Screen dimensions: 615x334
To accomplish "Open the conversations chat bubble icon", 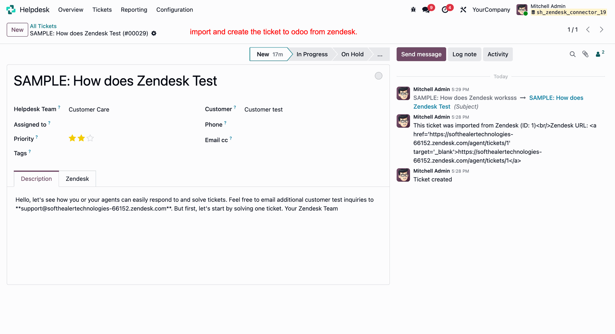I will 426,10.
